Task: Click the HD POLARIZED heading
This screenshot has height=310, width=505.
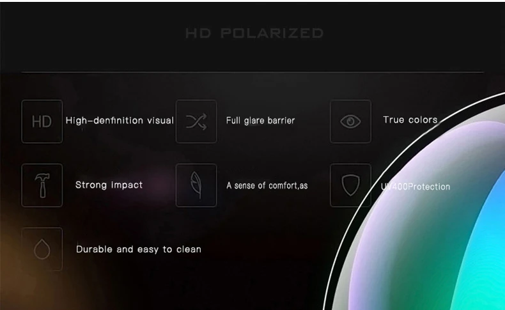Action: coord(254,33)
